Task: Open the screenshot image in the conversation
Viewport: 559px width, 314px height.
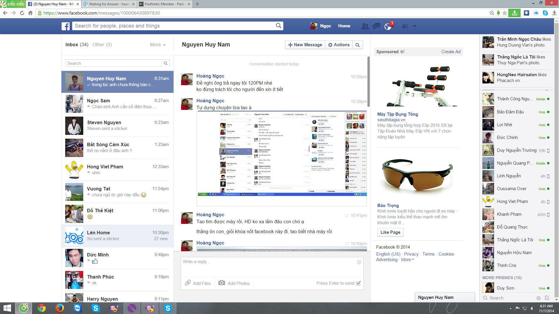Action: click(x=282, y=158)
